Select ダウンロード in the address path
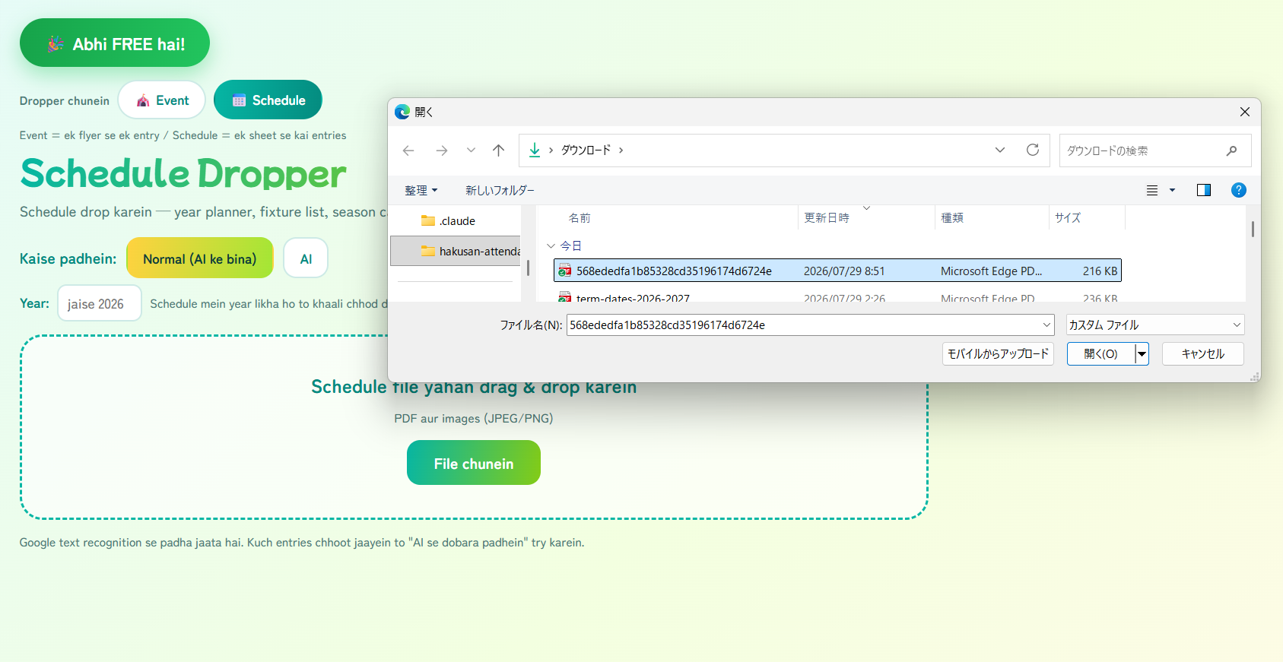Viewport: 1283px width, 662px height. (x=586, y=150)
